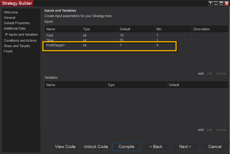The image size is (230, 154).
Task: Close the Strategy Builder dialog
Action: (226, 3)
